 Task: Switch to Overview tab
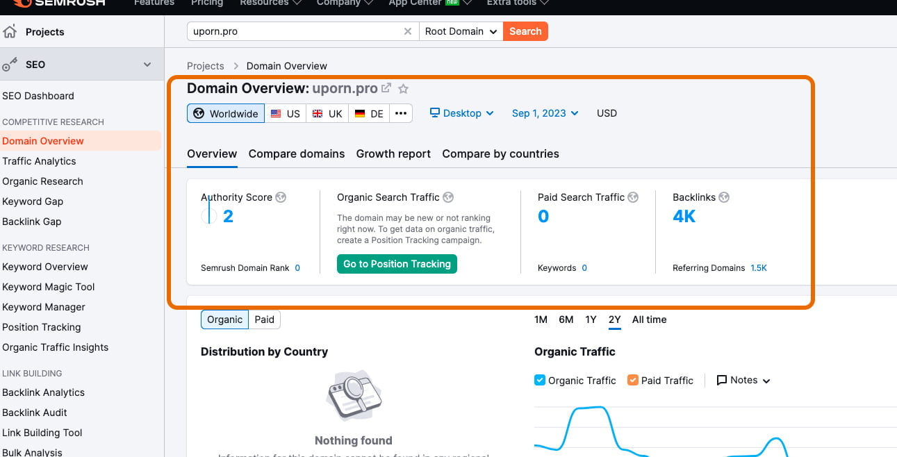(212, 154)
